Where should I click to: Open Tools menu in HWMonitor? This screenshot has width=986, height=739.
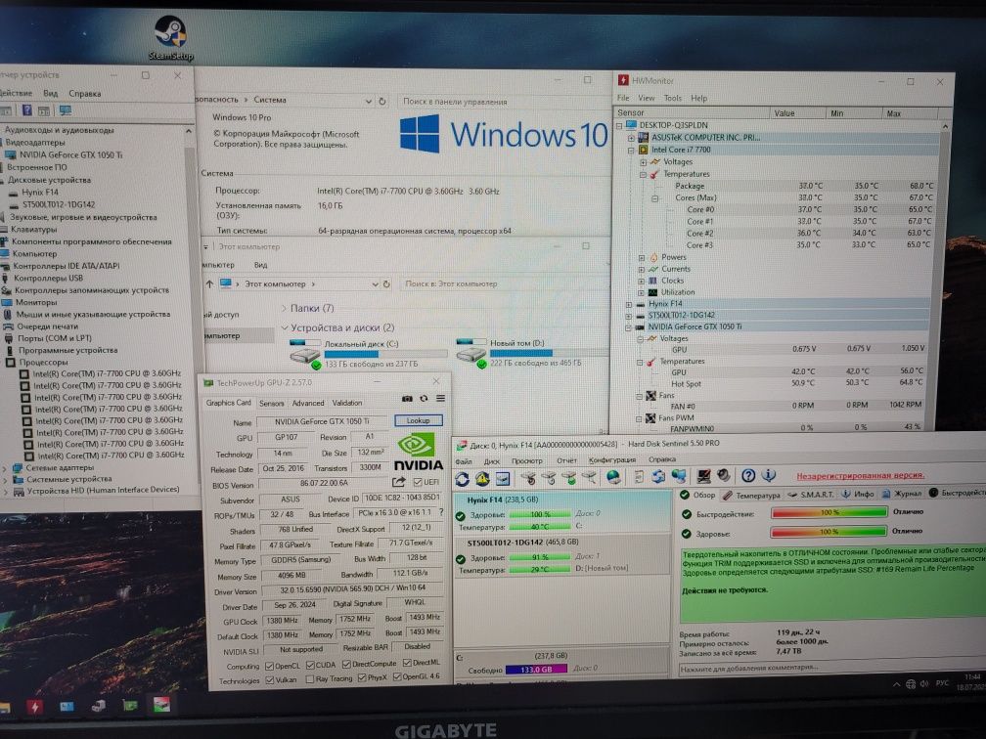[672, 98]
